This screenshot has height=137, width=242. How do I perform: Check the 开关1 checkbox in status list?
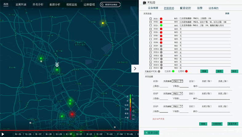(151, 19)
